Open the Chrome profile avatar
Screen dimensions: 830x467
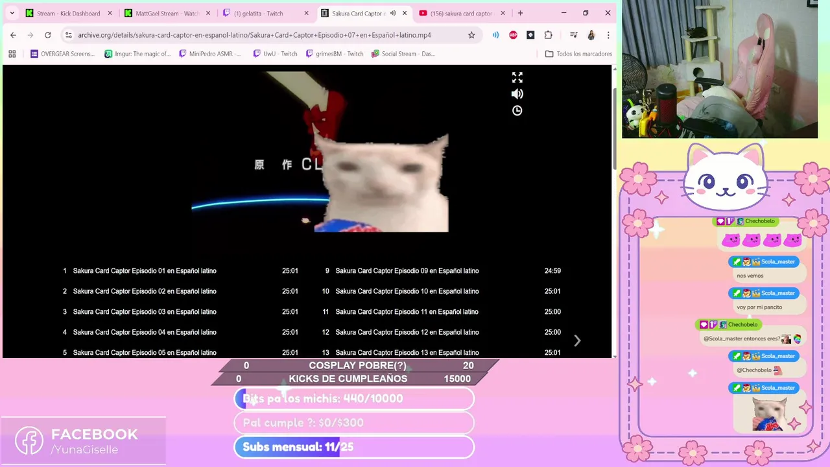coord(591,35)
